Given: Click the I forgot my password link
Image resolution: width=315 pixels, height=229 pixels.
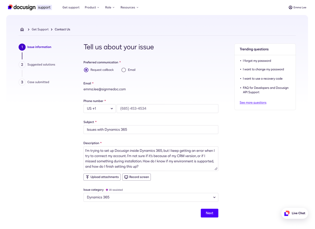Looking at the screenshot, I should pyautogui.click(x=257, y=61).
